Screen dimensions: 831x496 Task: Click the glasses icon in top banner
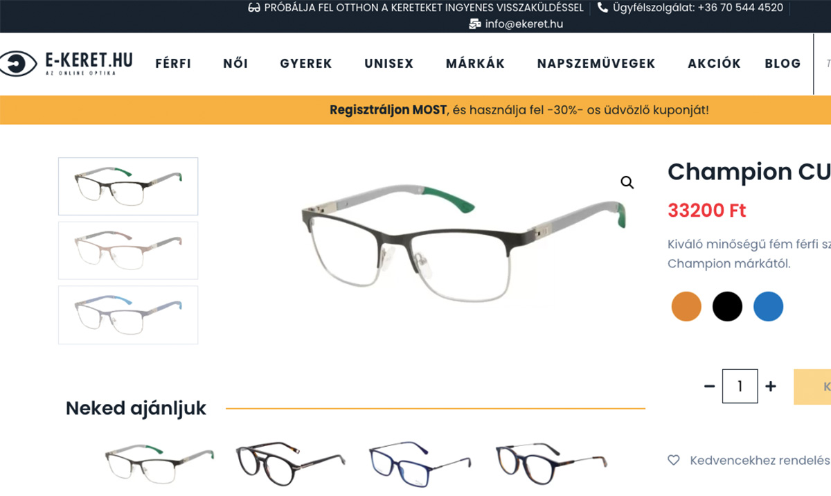(x=254, y=8)
